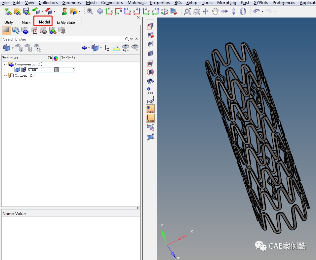Click the Circle Zoom magnifier icon

click(x=197, y=11)
